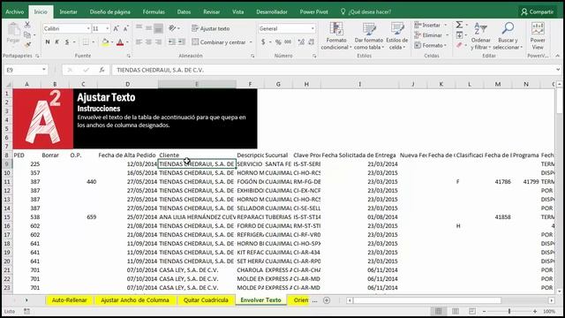The image size is (565, 318).
Task: Open the Formato cells dropdown
Action: (x=431, y=45)
